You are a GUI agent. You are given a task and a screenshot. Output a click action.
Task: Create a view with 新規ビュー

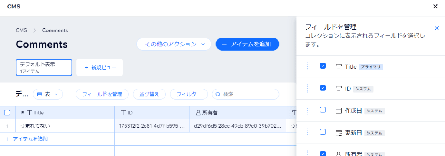pyautogui.click(x=100, y=67)
